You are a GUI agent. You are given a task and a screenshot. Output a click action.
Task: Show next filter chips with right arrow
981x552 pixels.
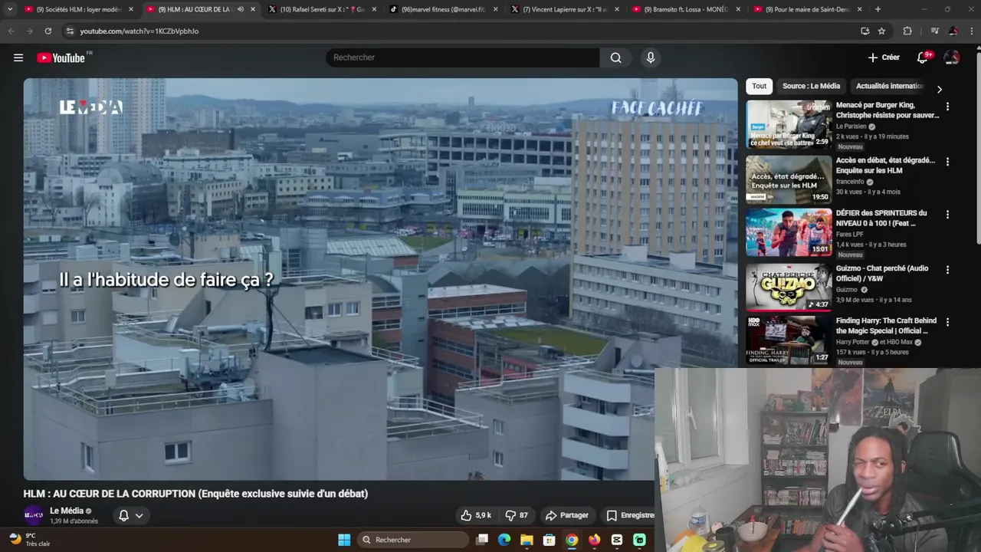(x=940, y=89)
